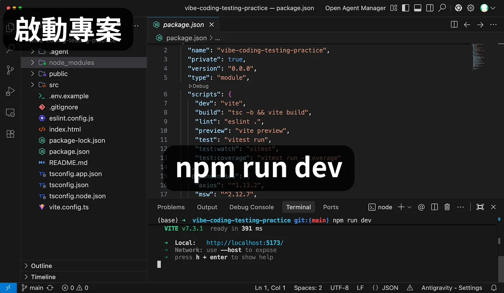
Task: Click the @ icon in terminal toolbar
Action: 421,207
